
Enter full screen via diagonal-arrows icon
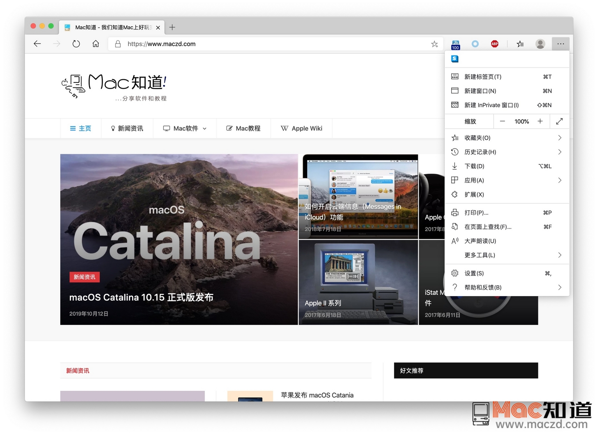[559, 121]
